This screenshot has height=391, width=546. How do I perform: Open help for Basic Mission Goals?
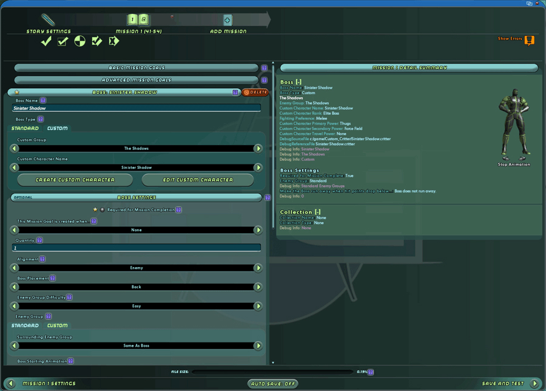point(265,67)
